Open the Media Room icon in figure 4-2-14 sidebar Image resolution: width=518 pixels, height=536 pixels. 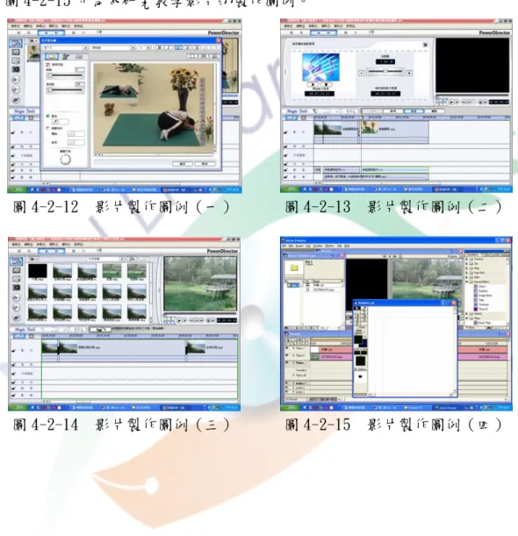[16, 261]
